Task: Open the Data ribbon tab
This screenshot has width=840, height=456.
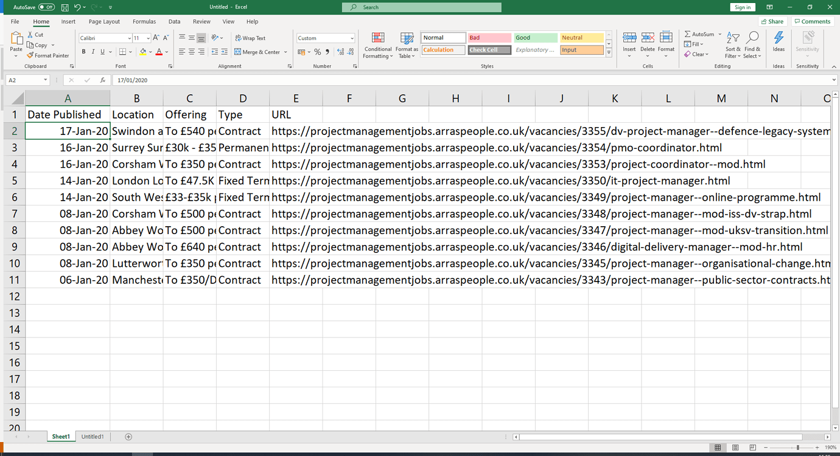Action: [174, 21]
